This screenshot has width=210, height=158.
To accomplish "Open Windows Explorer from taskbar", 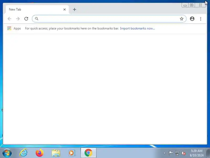I will click(56, 153).
